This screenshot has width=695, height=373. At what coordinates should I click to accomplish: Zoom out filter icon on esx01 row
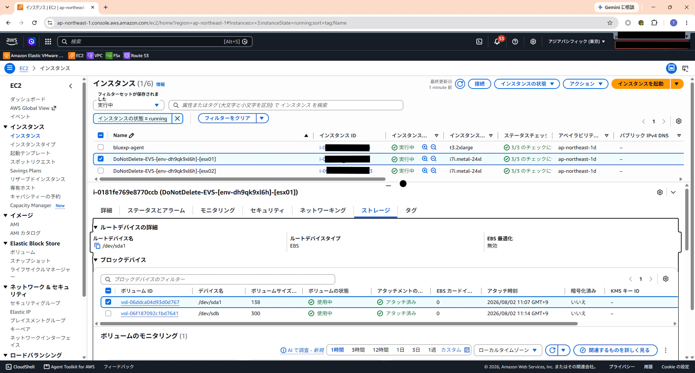[x=434, y=159]
